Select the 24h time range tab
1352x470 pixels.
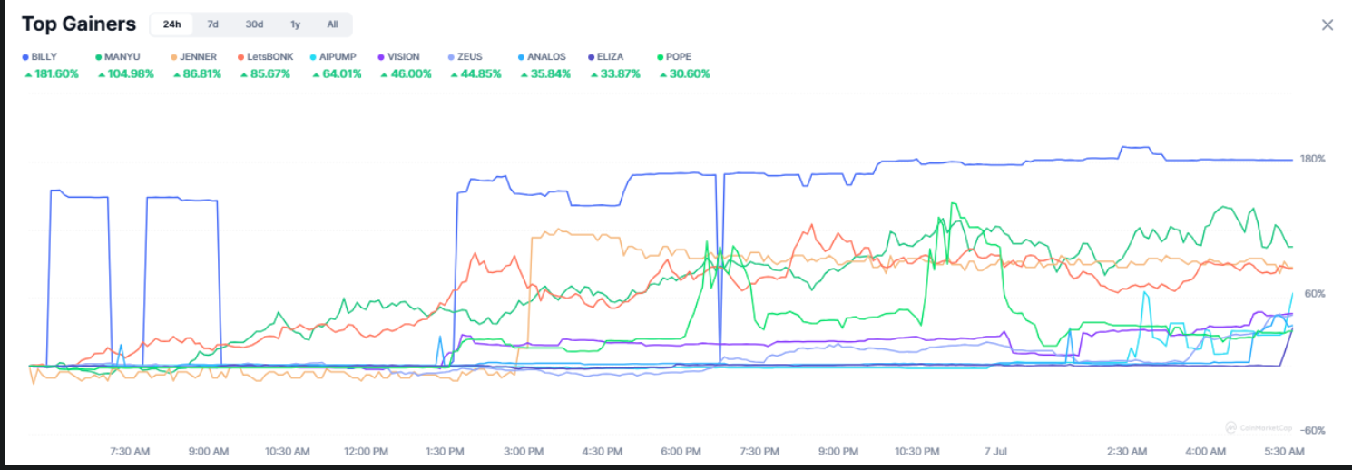(171, 24)
